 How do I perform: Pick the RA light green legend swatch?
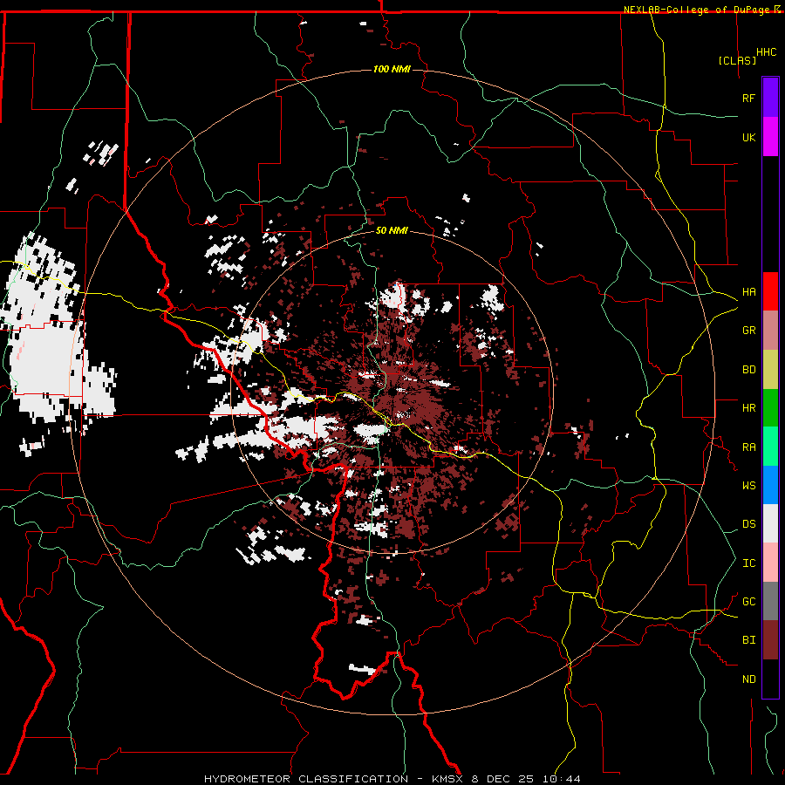coord(770,447)
